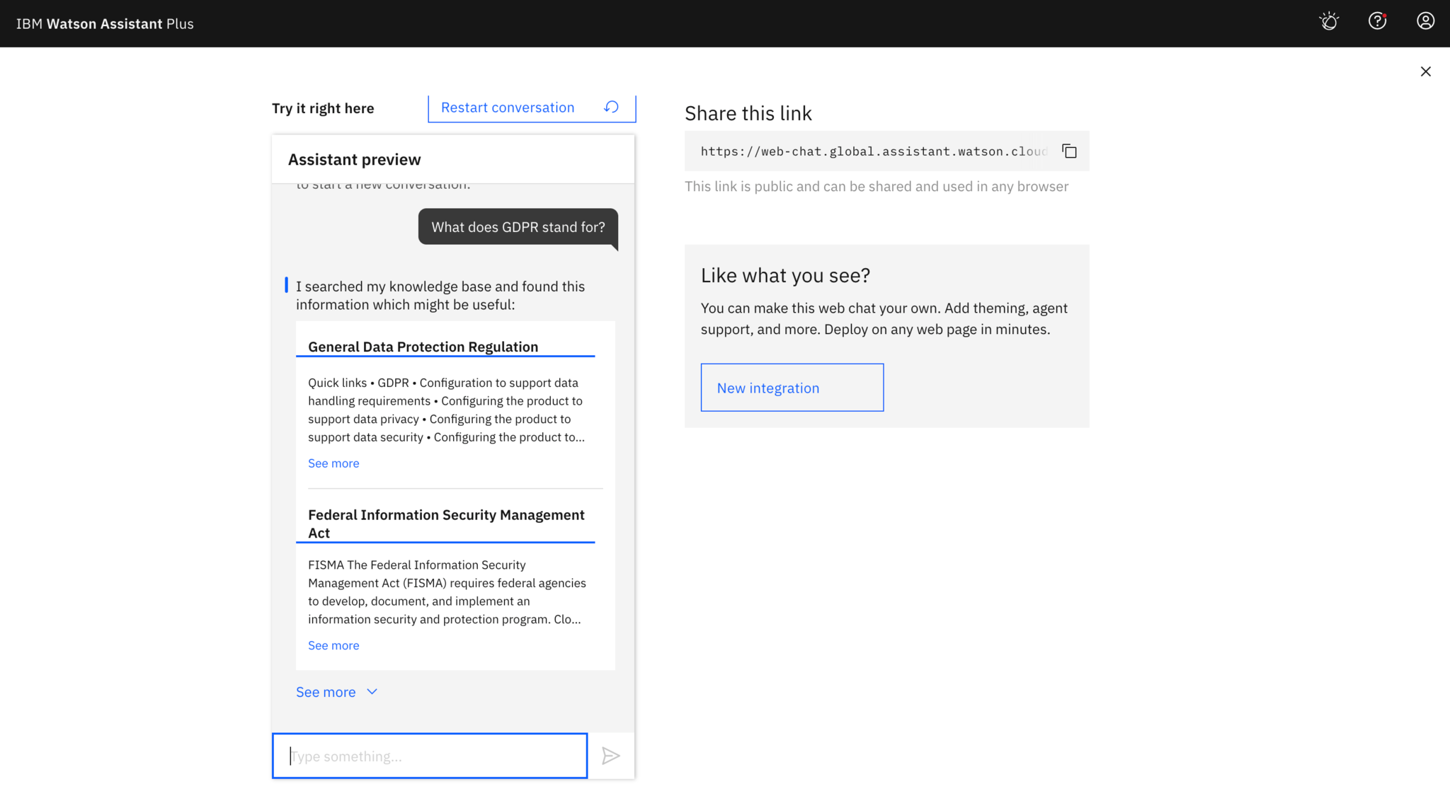
Task: Expand See more under GDPR result
Action: (333, 463)
